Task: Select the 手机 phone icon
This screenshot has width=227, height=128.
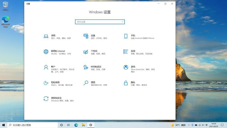Action: click(x=126, y=36)
